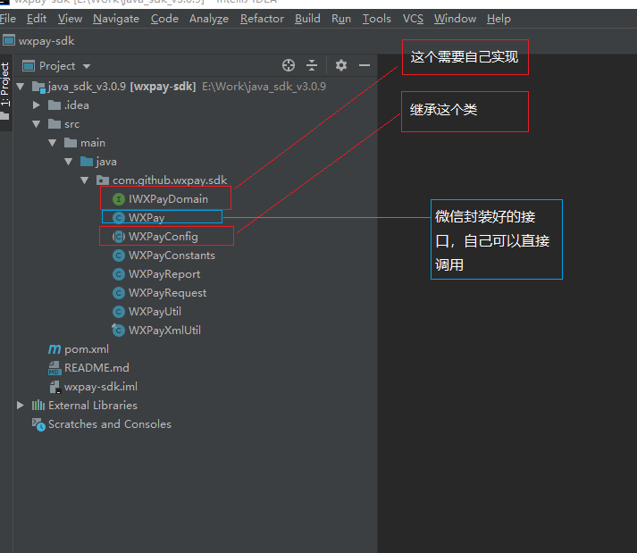Click the External Libraries icon
This screenshot has height=553, width=637.
click(x=38, y=405)
